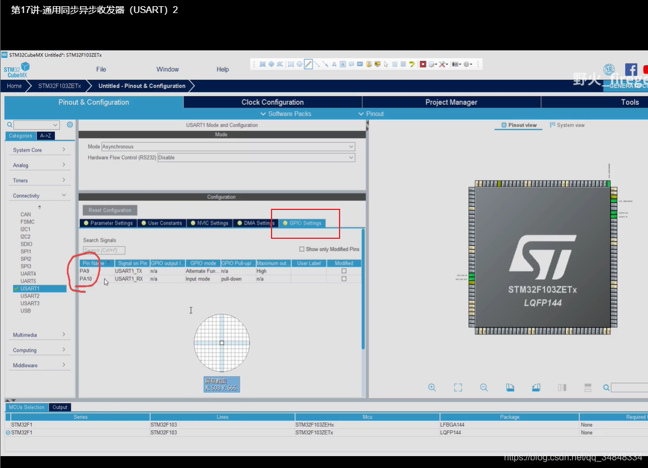Open the Output bottom tab
Screen dimensions: 648x468
(60, 407)
